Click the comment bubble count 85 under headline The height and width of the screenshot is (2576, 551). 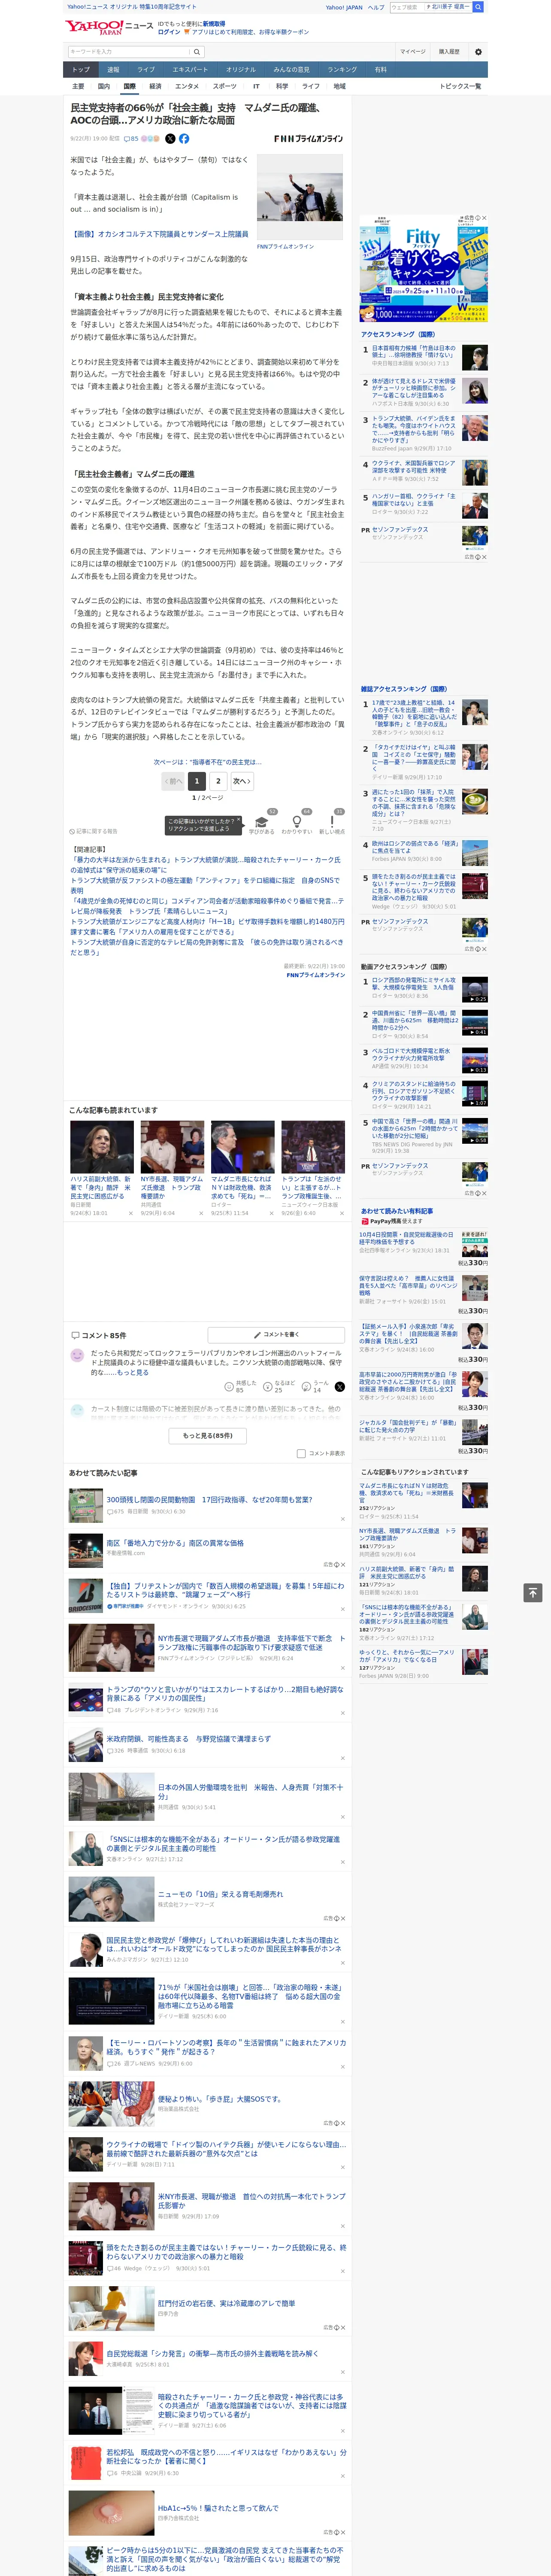131,139
